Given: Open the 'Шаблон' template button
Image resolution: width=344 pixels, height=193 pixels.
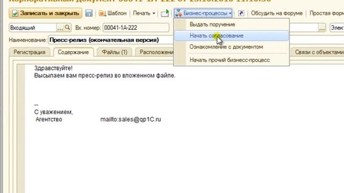Looking at the screenshot, I should (113, 13).
